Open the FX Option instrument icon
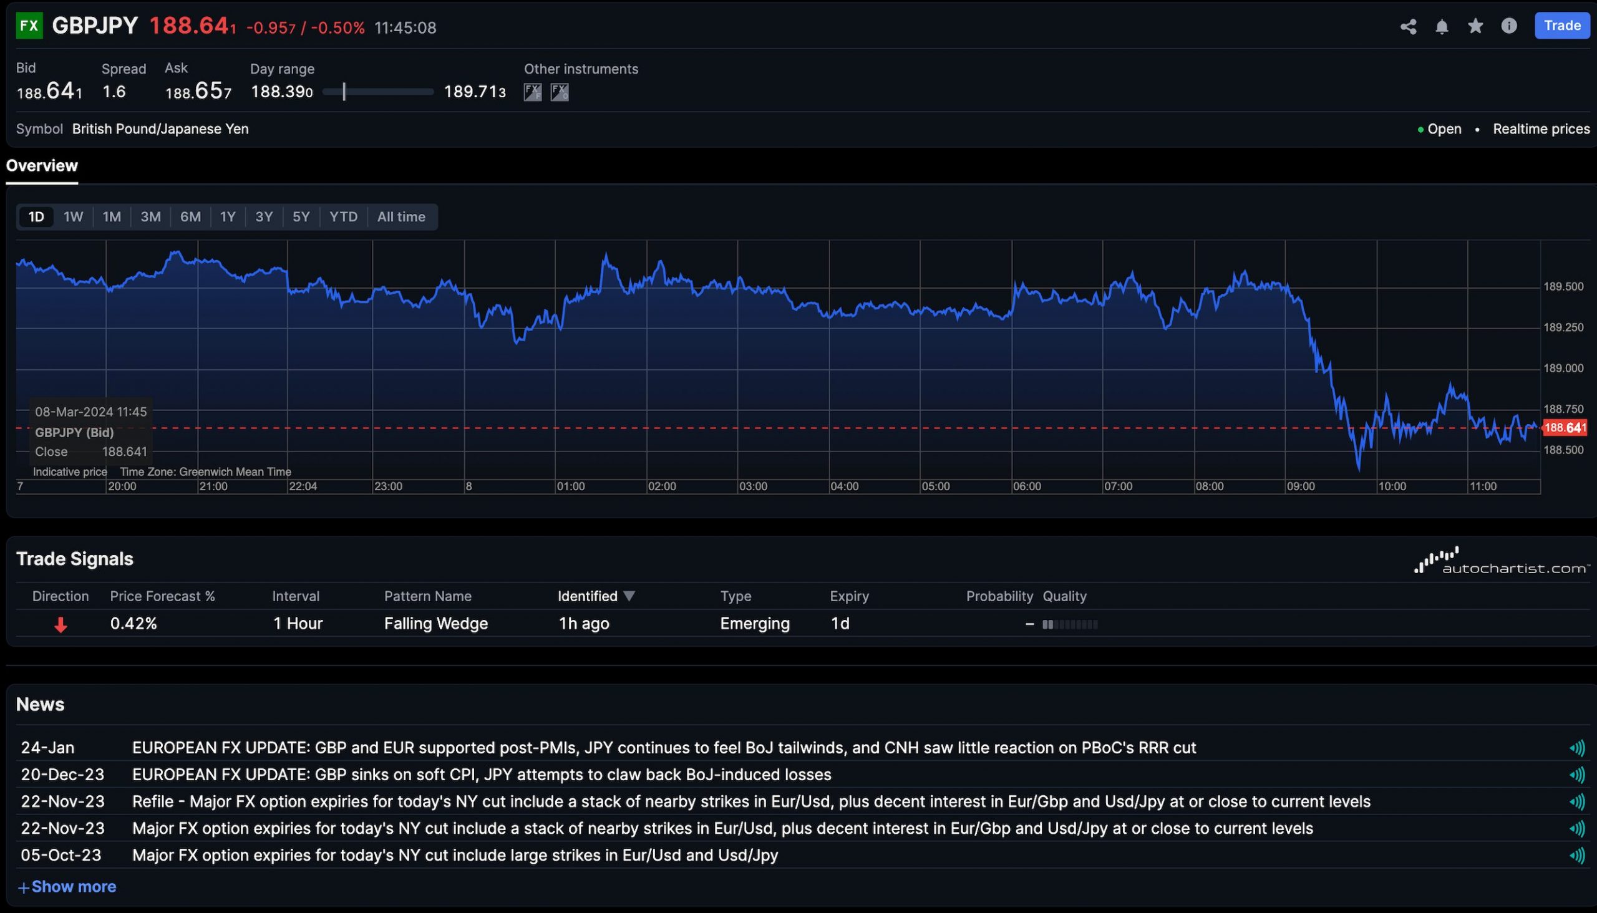This screenshot has height=913, width=1597. point(560,92)
